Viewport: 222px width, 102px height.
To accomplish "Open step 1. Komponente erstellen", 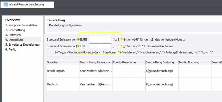I will [x=21, y=25].
